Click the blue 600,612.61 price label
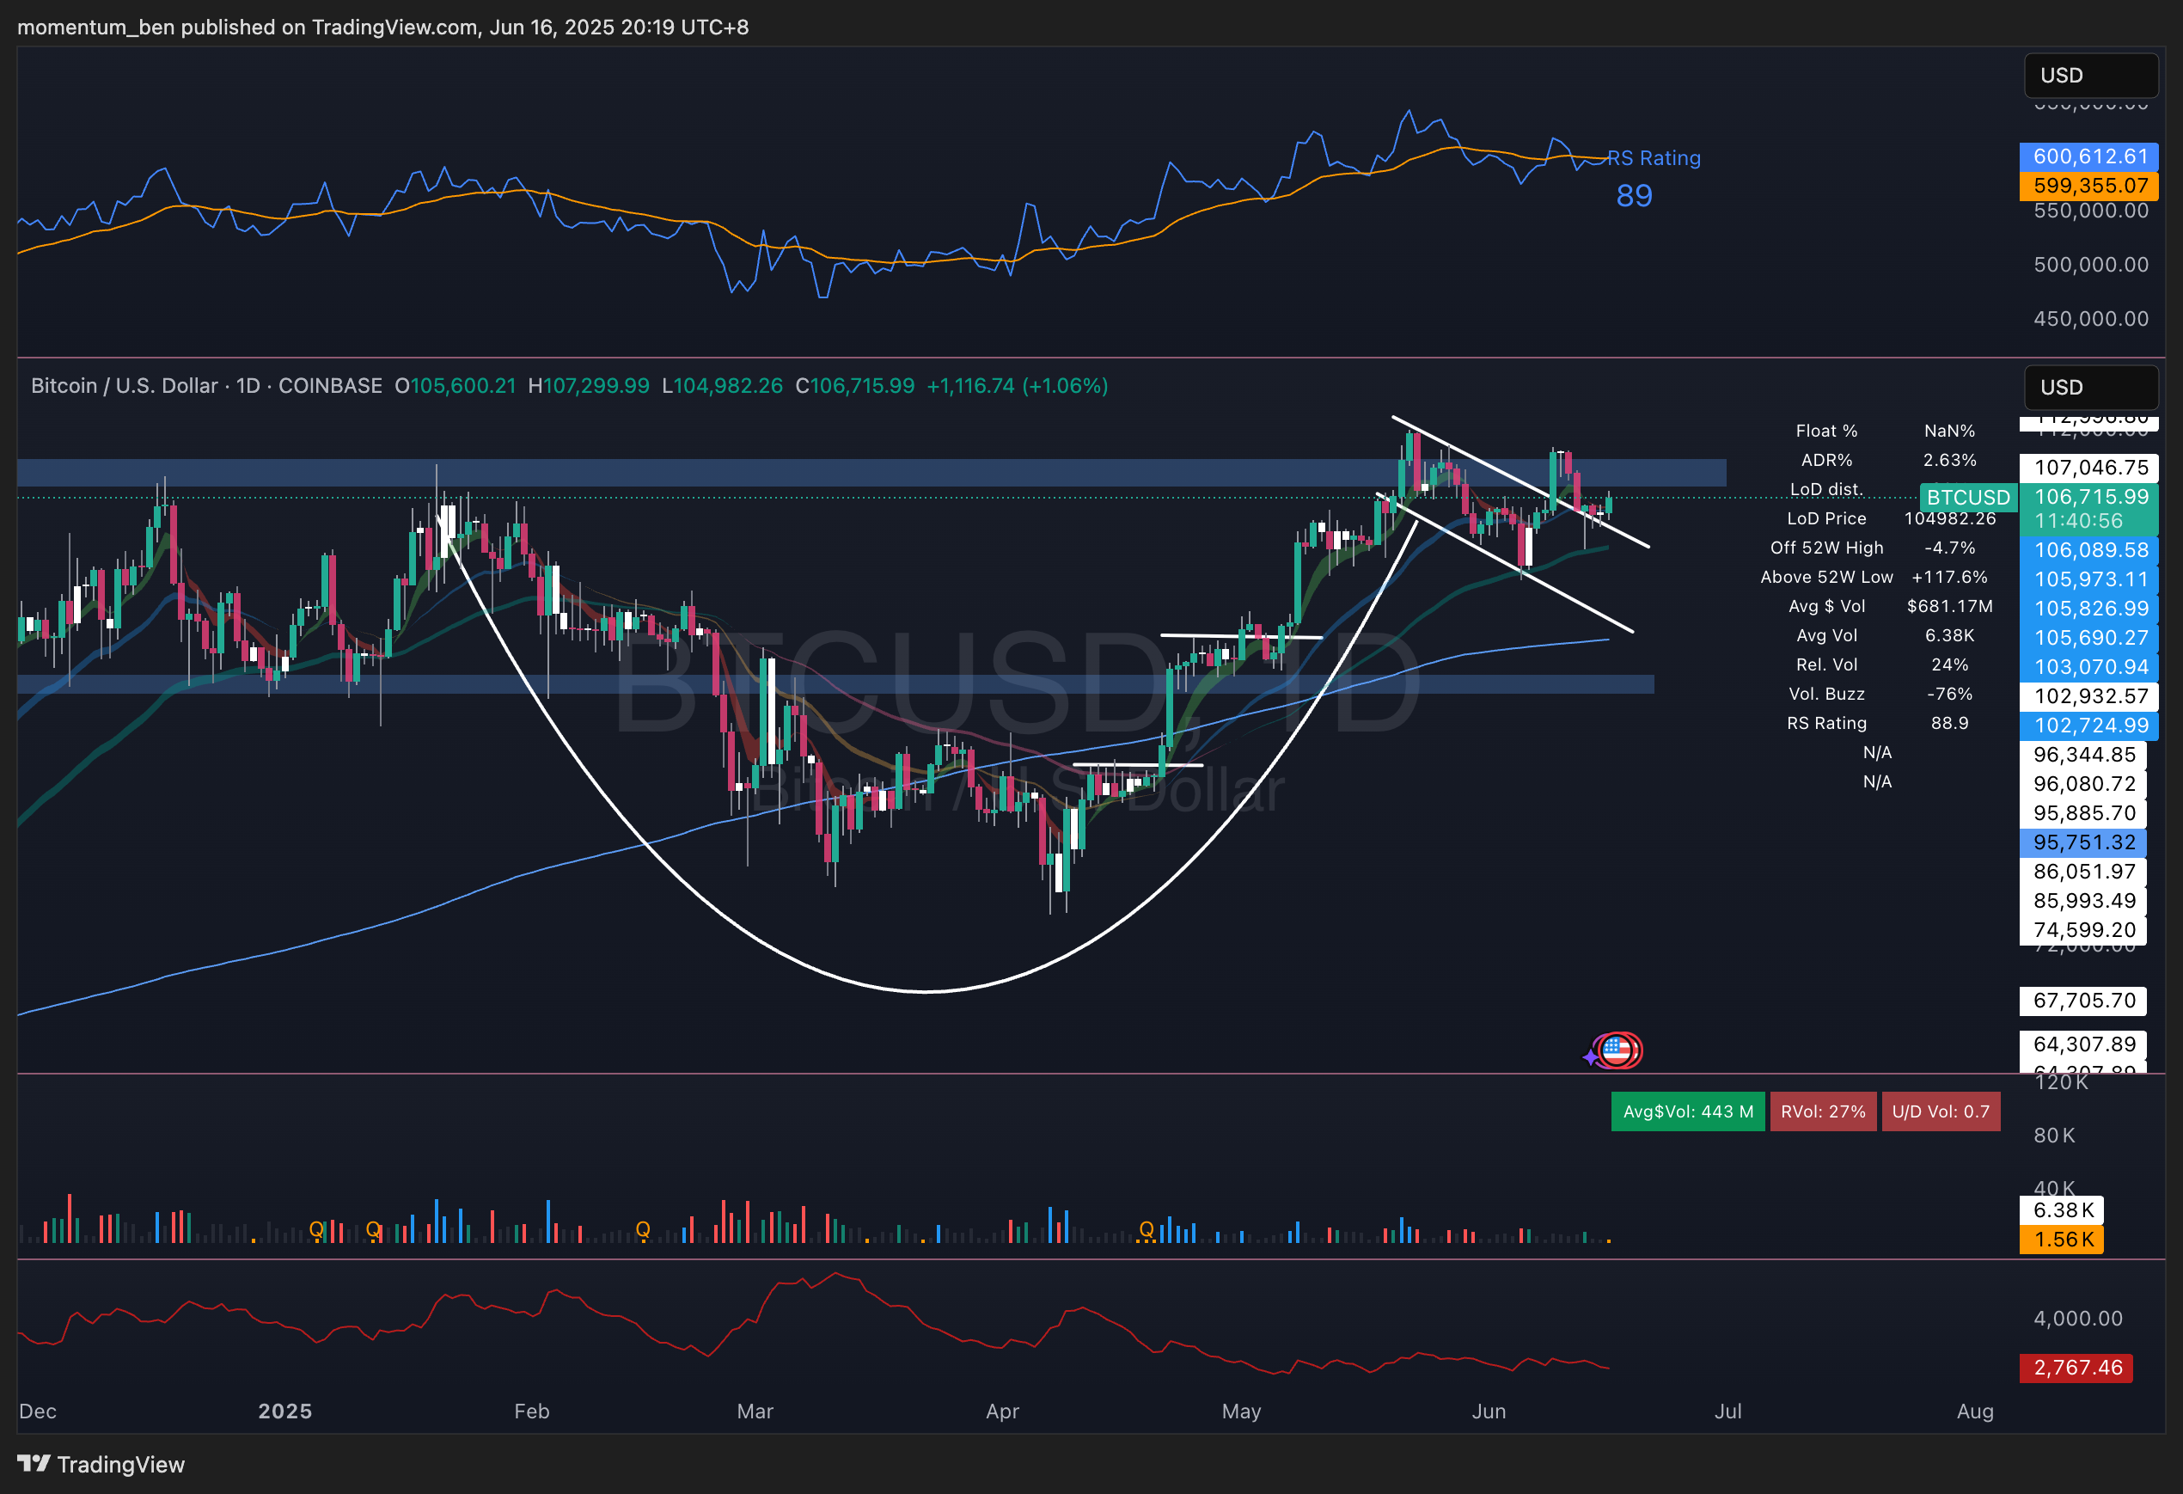The image size is (2183, 1494). point(2089,157)
